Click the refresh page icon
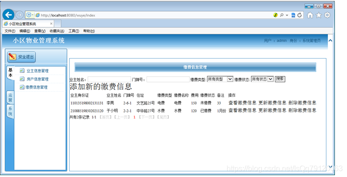The height and width of the screenshot is (177, 347). 300,15
